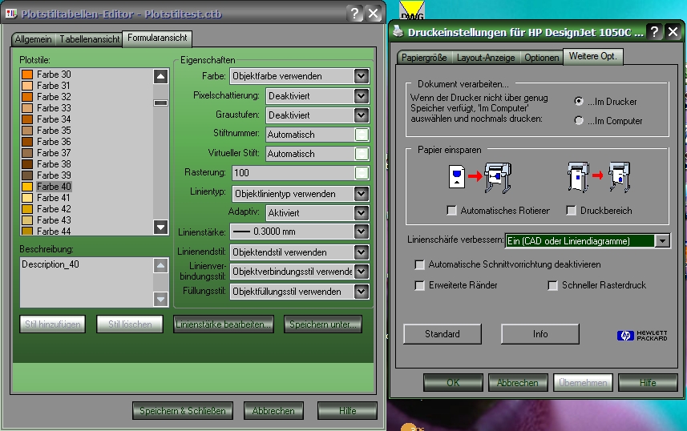Select the Farbe 41 color swatch
The width and height of the screenshot is (687, 431).
pos(27,198)
